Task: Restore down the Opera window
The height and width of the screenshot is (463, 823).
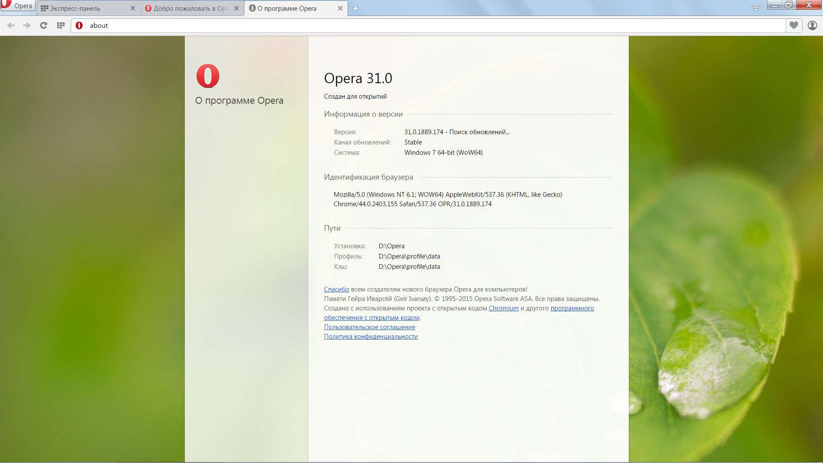Action: point(788,5)
